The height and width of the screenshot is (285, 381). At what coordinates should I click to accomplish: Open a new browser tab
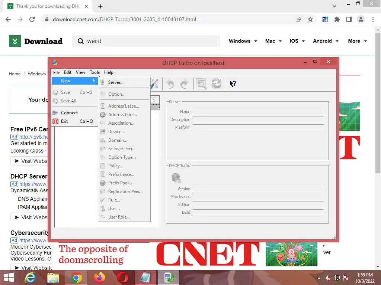[100, 6]
